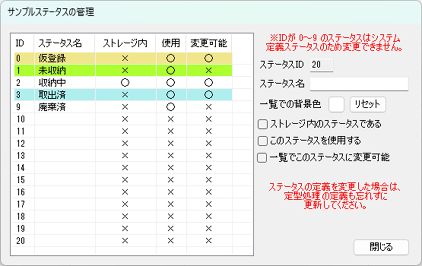Click the ストレージ内 column header
422x266 pixels.
[125, 43]
